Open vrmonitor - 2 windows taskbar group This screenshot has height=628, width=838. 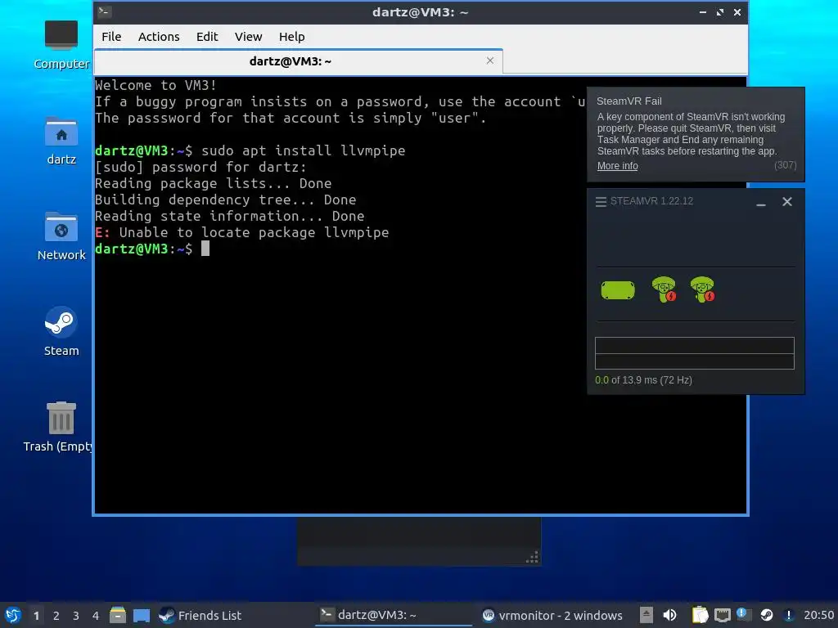552,616
